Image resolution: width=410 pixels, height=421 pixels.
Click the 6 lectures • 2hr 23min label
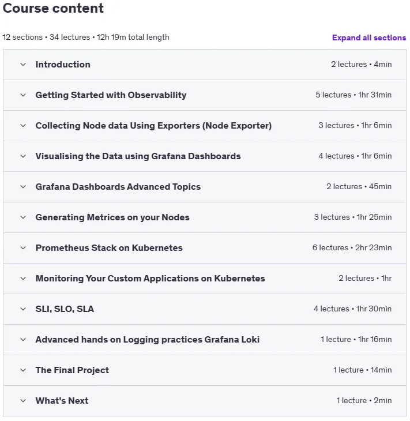[352, 247]
